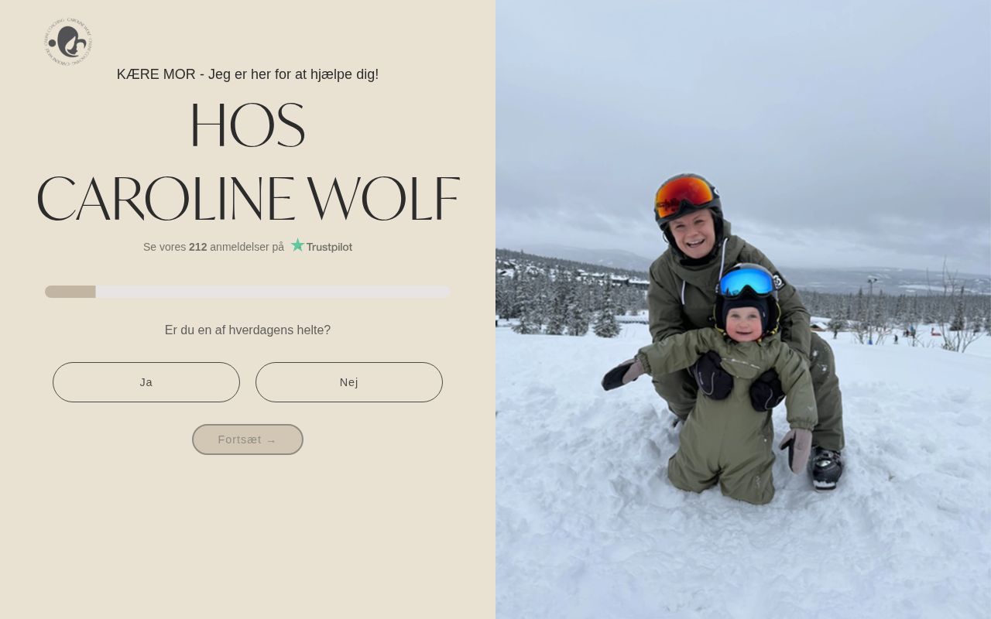Click the 'Se vores' reviews text
Viewport: 991px width, 619px height.
[x=164, y=247]
